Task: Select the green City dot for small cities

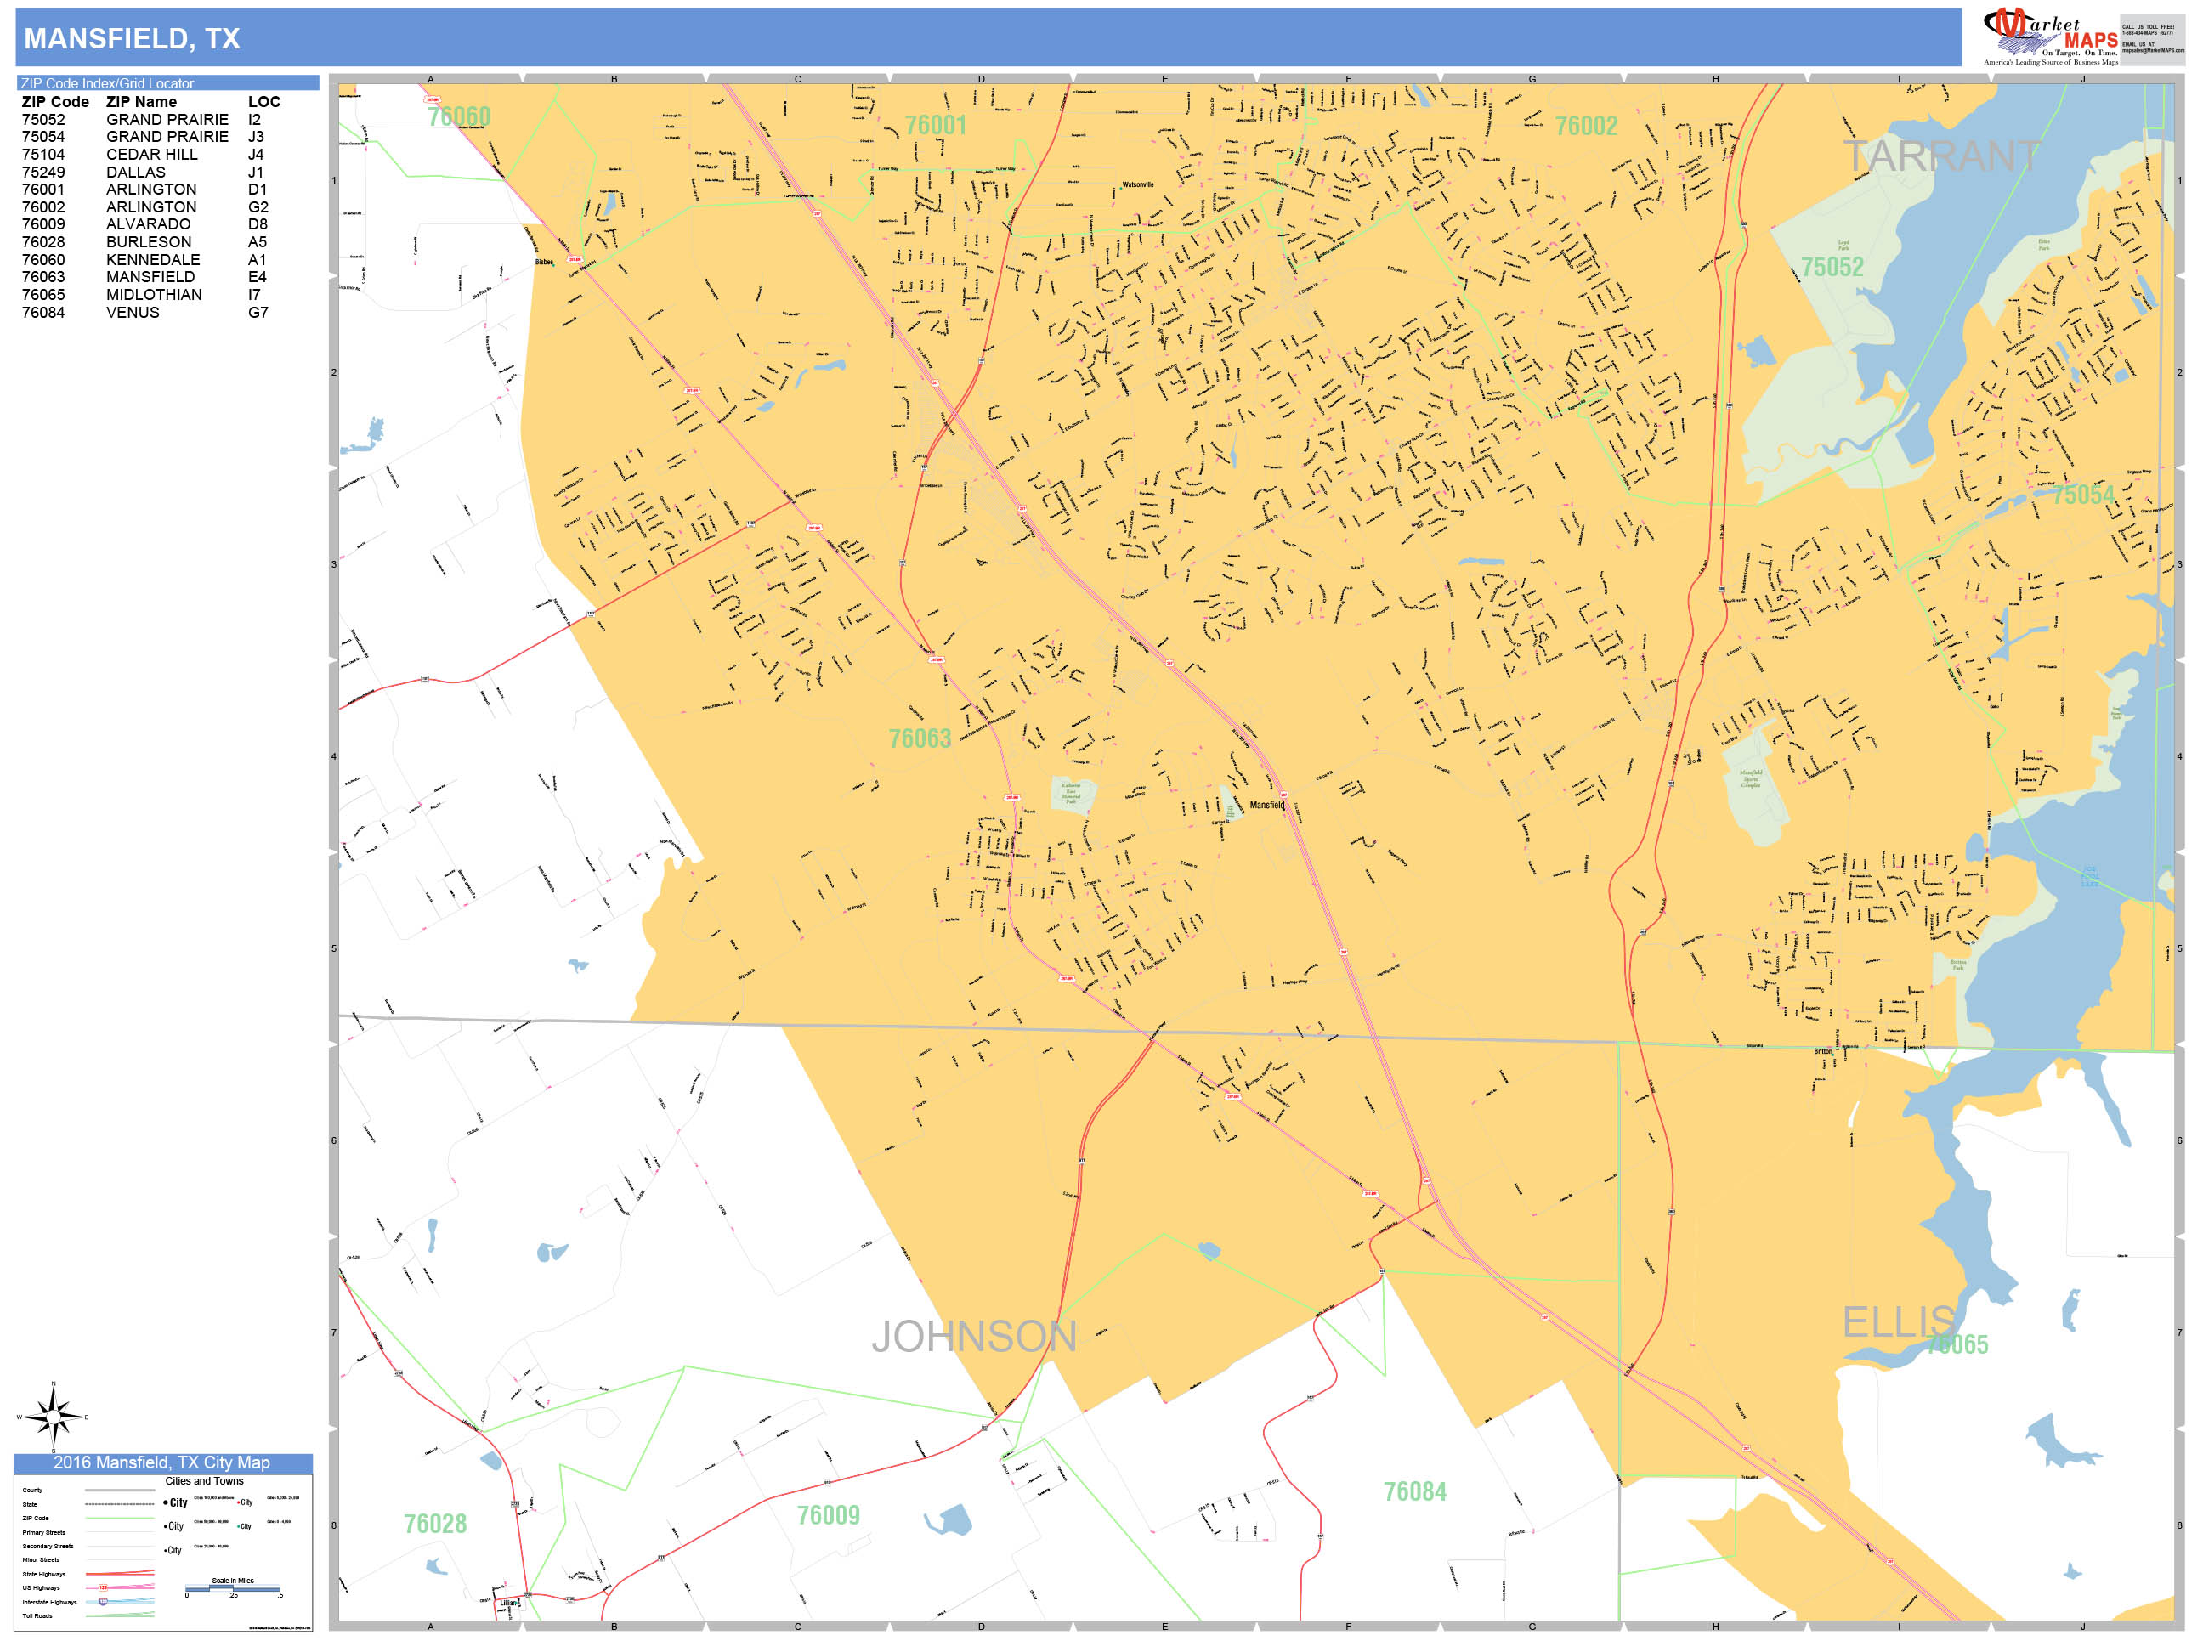Action: [239, 1526]
